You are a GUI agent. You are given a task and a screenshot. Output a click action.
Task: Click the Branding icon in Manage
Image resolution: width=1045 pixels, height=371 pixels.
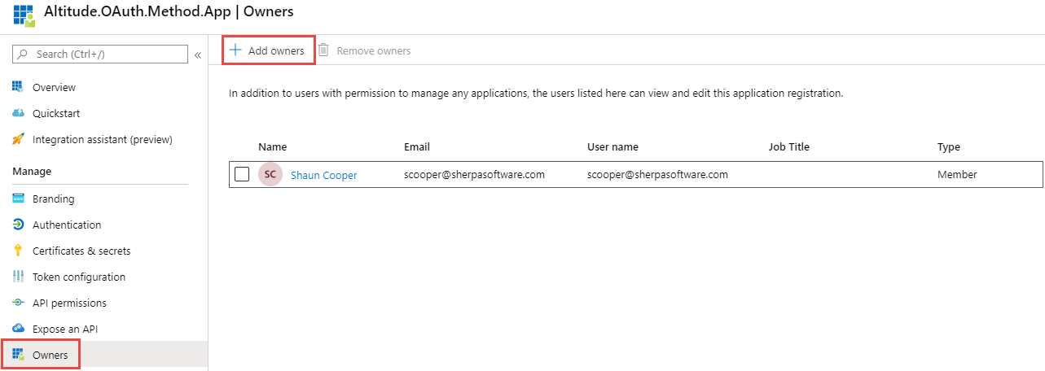pyautogui.click(x=18, y=199)
